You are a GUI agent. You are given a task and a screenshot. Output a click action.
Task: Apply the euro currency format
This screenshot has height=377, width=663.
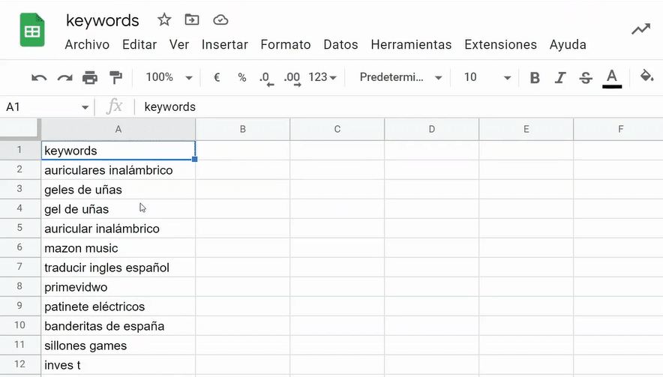click(x=217, y=77)
